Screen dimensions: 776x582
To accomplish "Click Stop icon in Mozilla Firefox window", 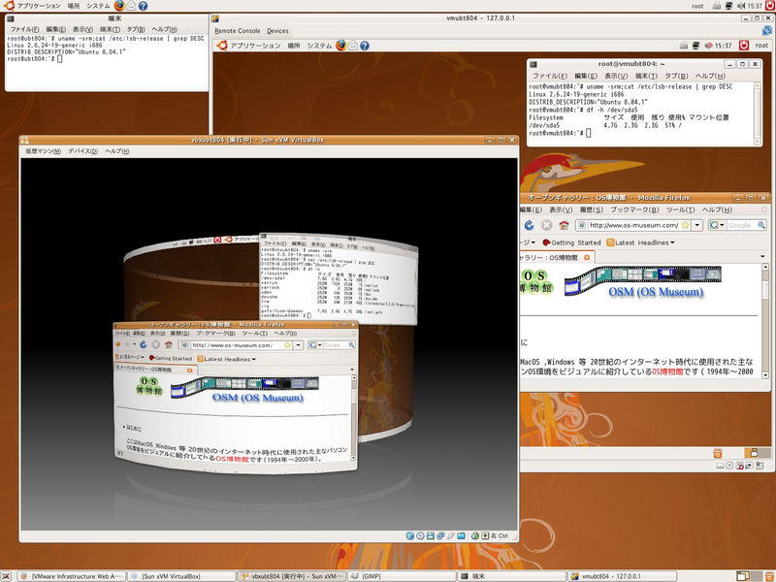I will pos(546,225).
